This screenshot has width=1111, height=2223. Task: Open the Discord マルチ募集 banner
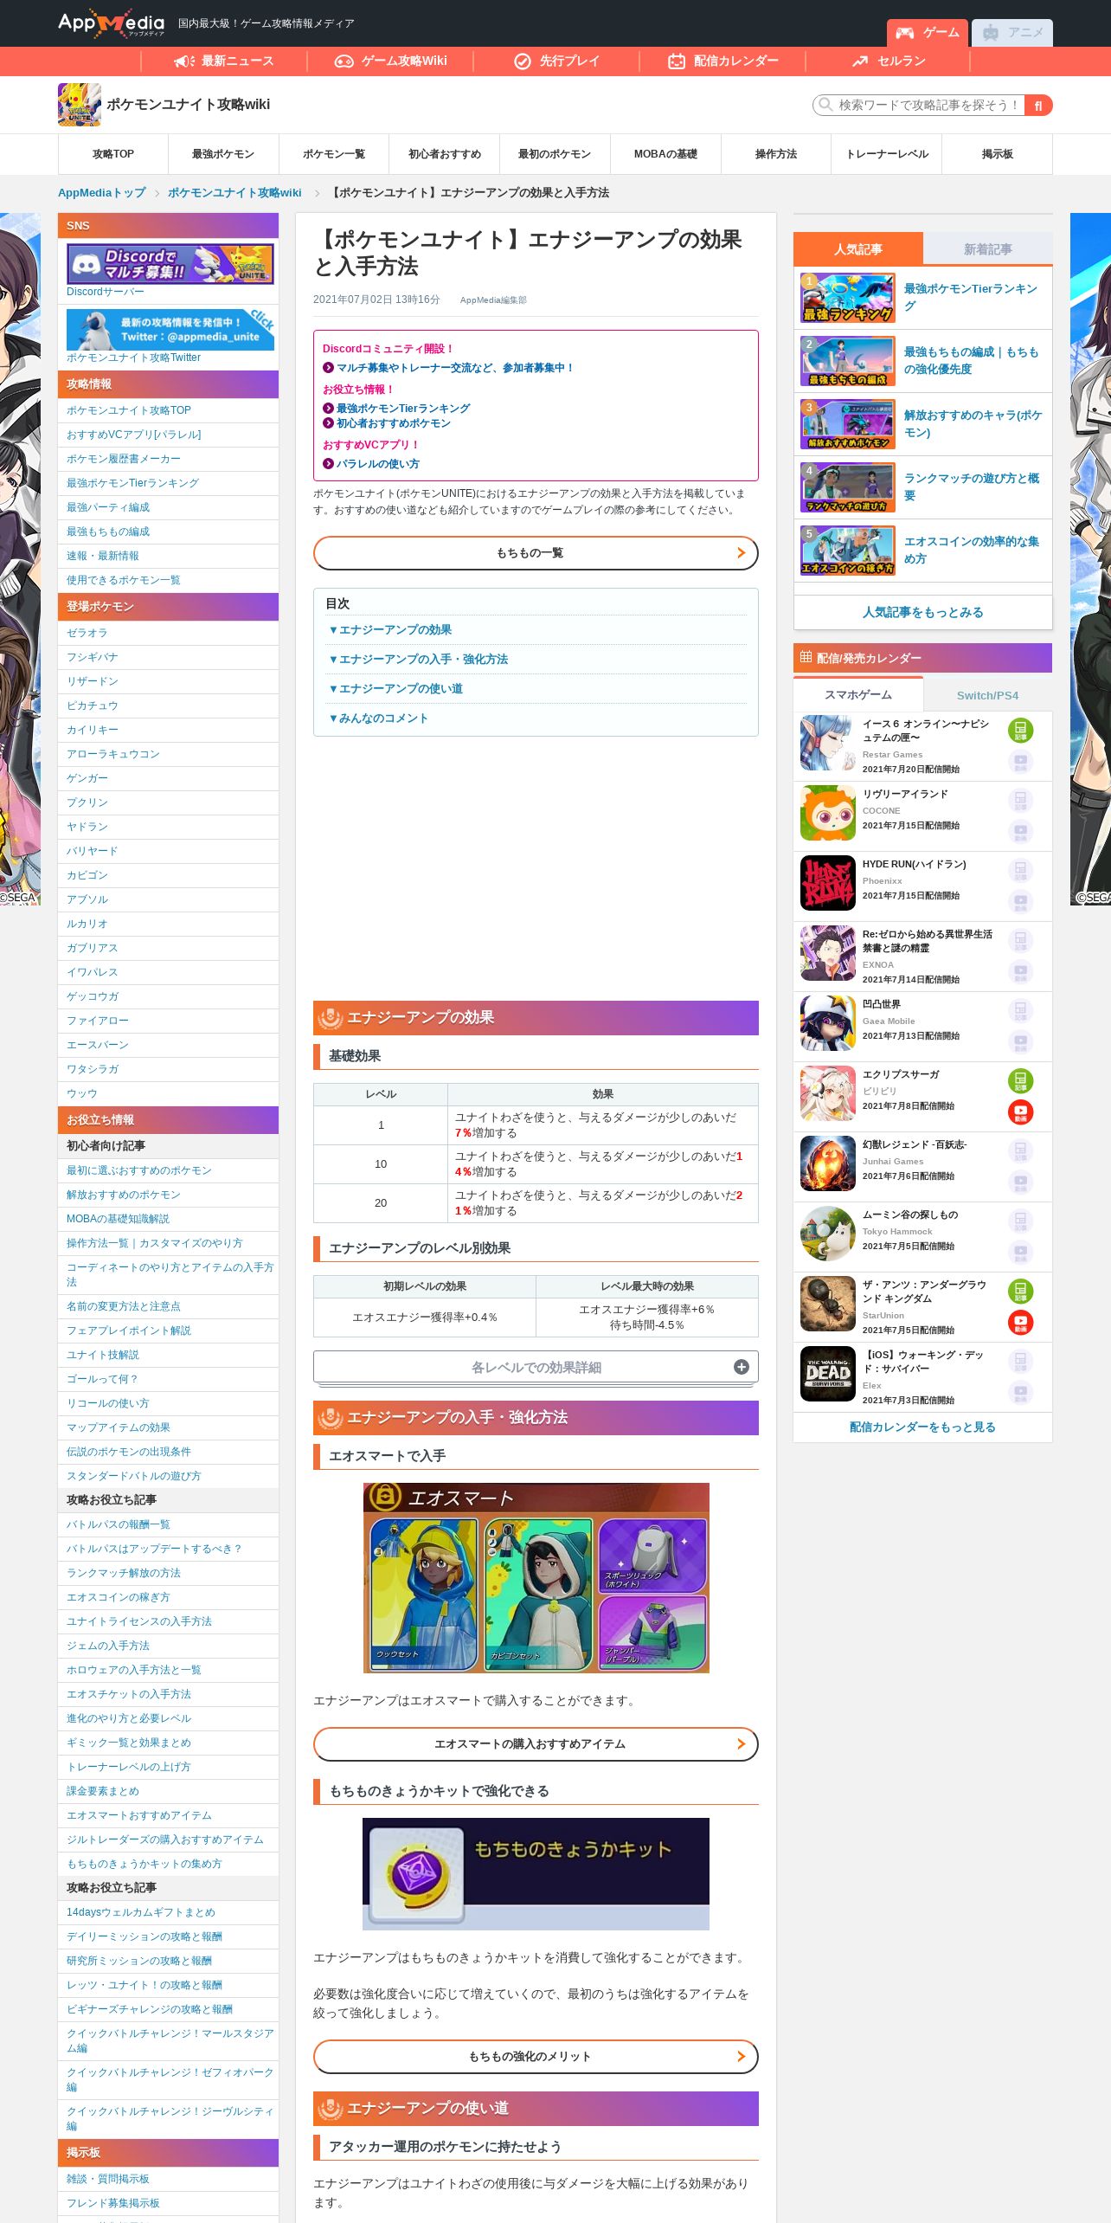tap(170, 263)
